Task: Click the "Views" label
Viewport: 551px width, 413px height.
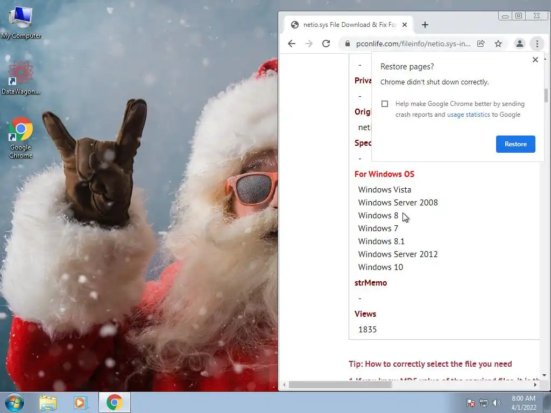Action: click(x=365, y=314)
